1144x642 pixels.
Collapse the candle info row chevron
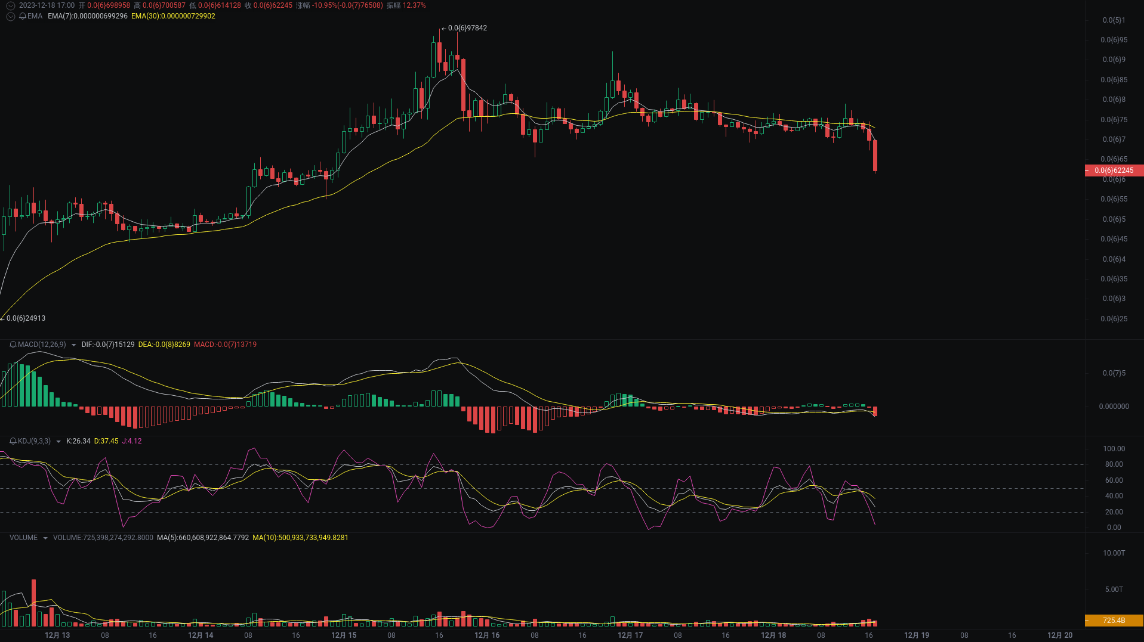coord(10,5)
